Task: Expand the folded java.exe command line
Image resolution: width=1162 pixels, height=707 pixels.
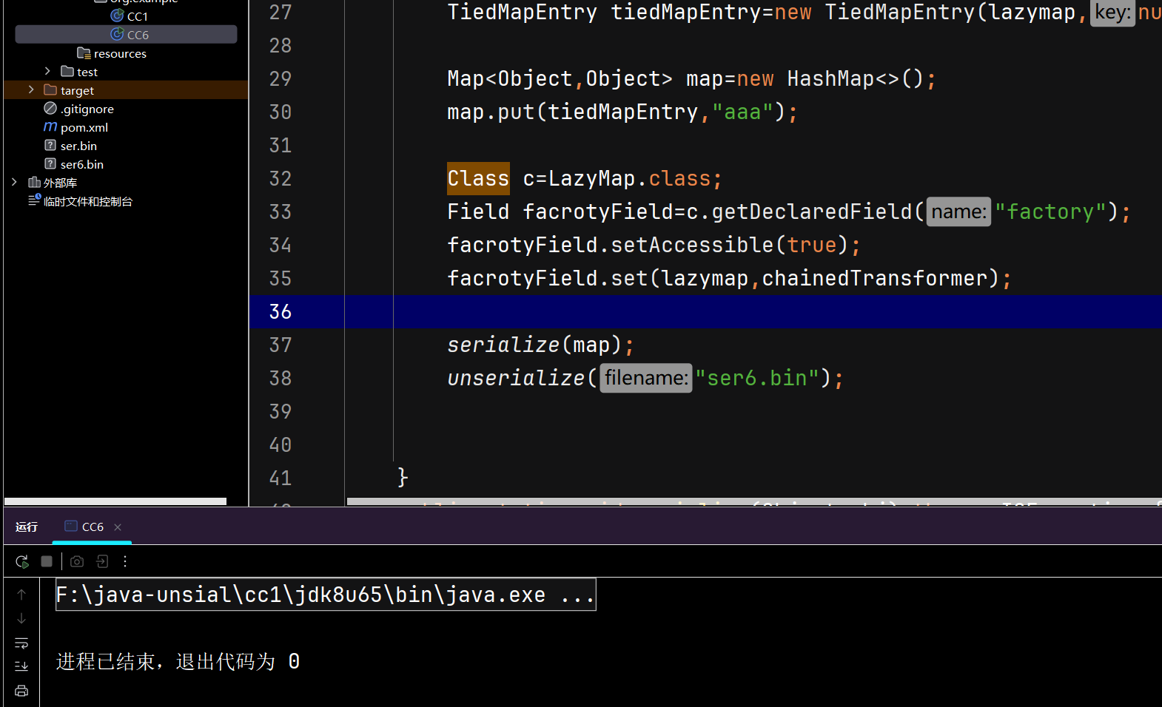Action: pyautogui.click(x=326, y=595)
